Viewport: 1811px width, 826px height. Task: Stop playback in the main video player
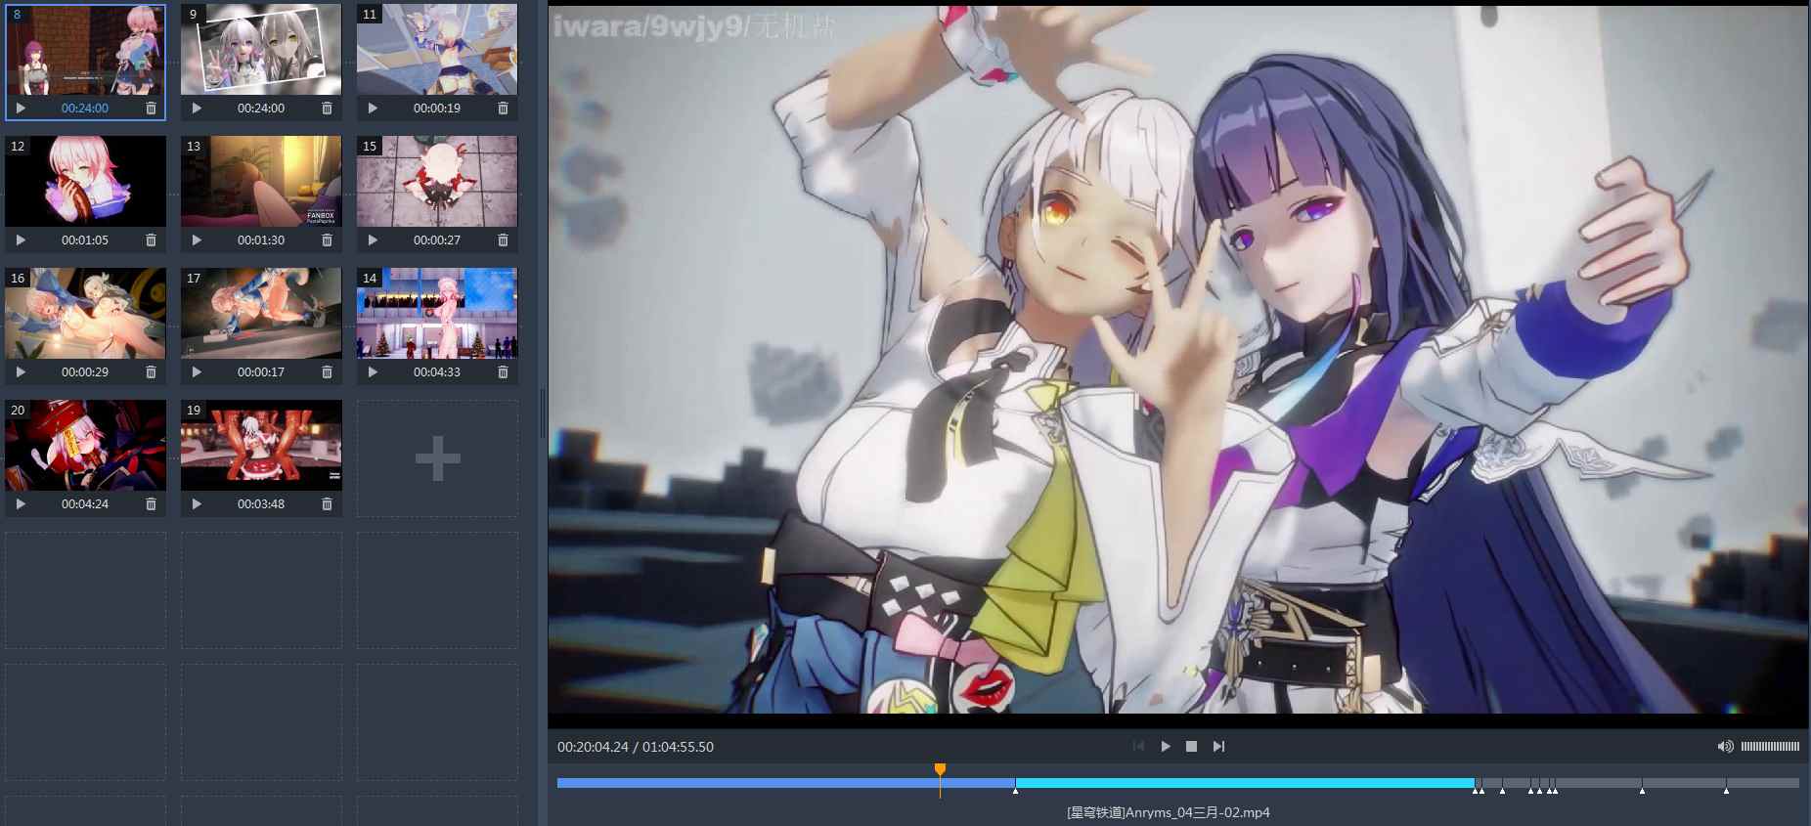(1191, 747)
